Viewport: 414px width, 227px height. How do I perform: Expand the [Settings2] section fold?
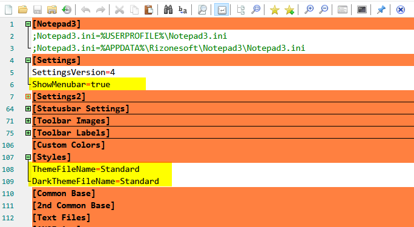(28, 97)
